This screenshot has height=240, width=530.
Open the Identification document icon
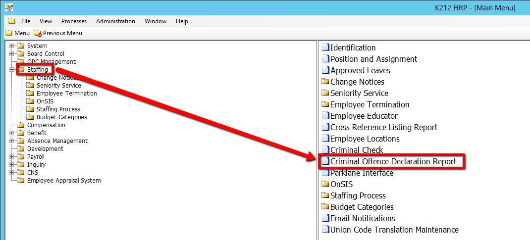[x=325, y=48]
